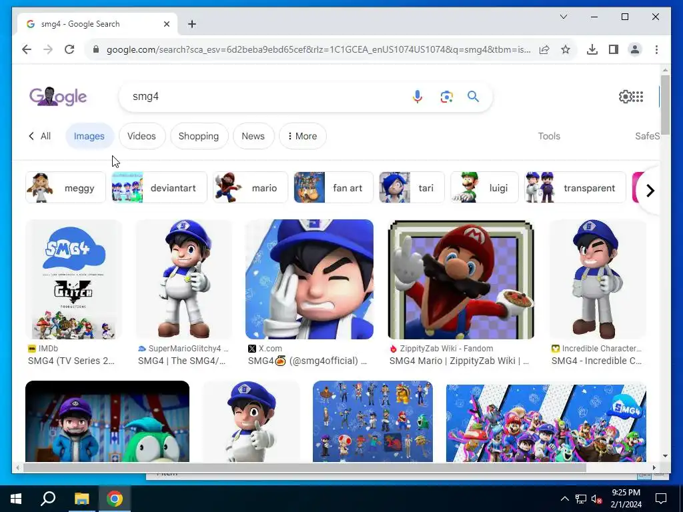Filter results by deviantart chip
Viewport: 683px width, 512px height.
[x=159, y=187]
